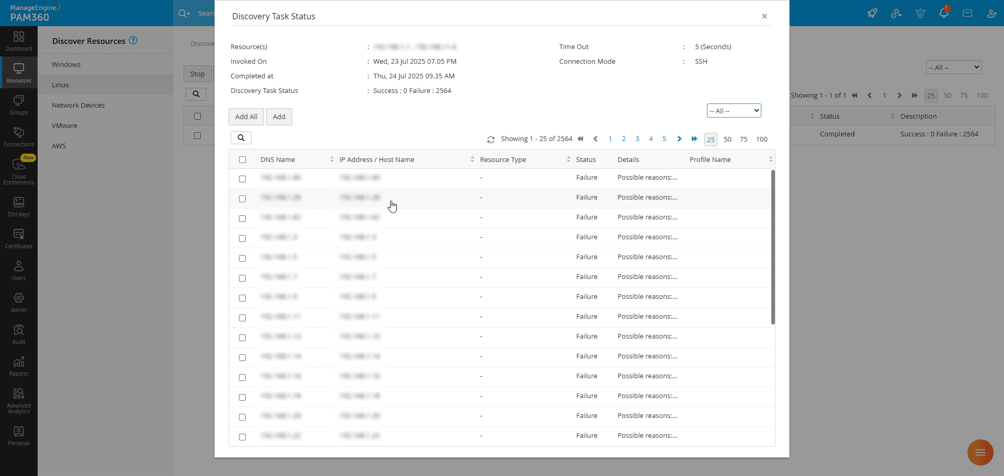
Task: Tick the select-all checkbox in the table header
Action: click(x=242, y=160)
